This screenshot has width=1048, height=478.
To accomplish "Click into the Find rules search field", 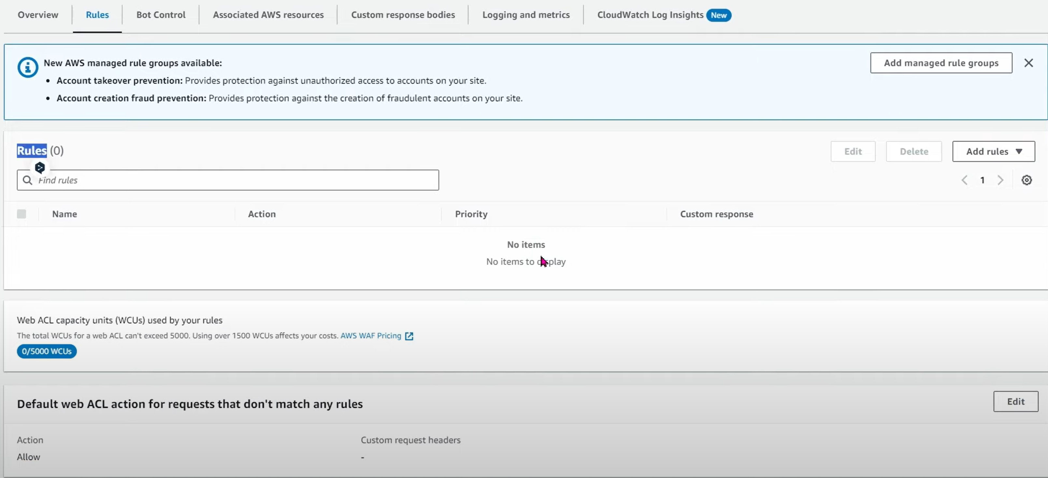I will pos(236,180).
